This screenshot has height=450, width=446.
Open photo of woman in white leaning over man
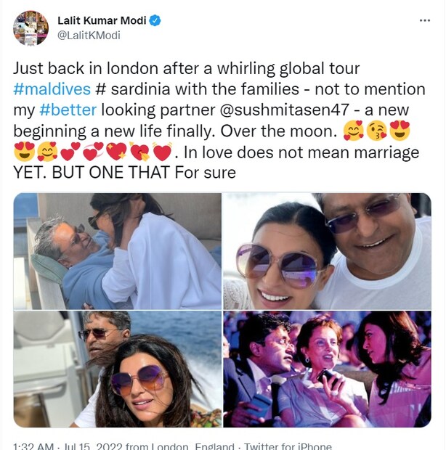click(117, 250)
